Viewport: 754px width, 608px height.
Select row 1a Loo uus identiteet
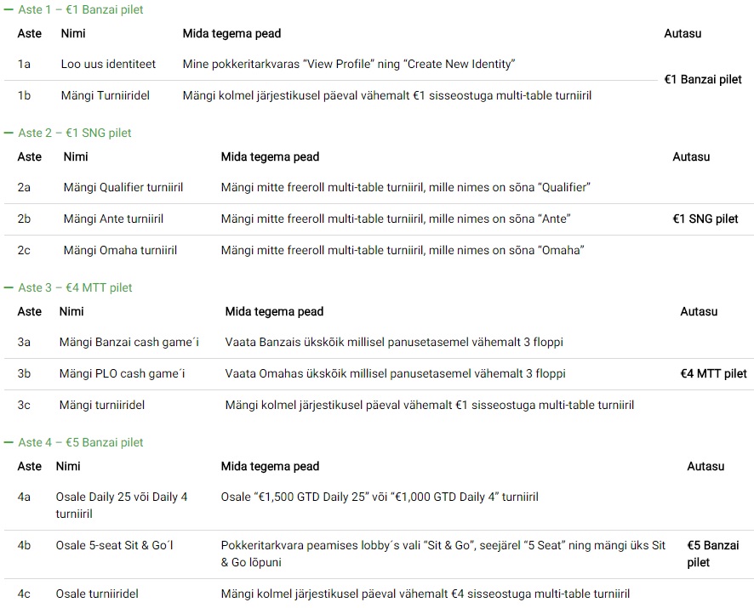pyautogui.click(x=331, y=64)
